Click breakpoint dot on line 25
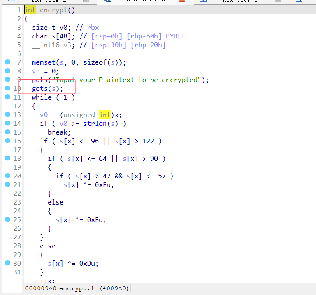316x295 pixels. tap(7, 219)
